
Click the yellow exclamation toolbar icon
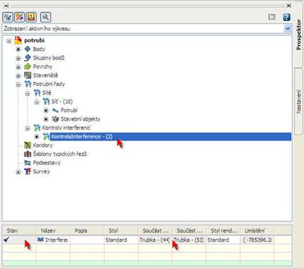pos(32,17)
